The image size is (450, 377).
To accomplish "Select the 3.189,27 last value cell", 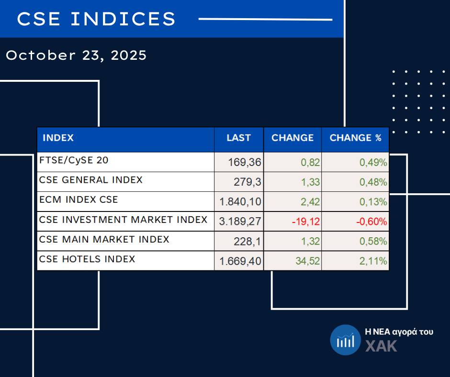I will tap(240, 222).
